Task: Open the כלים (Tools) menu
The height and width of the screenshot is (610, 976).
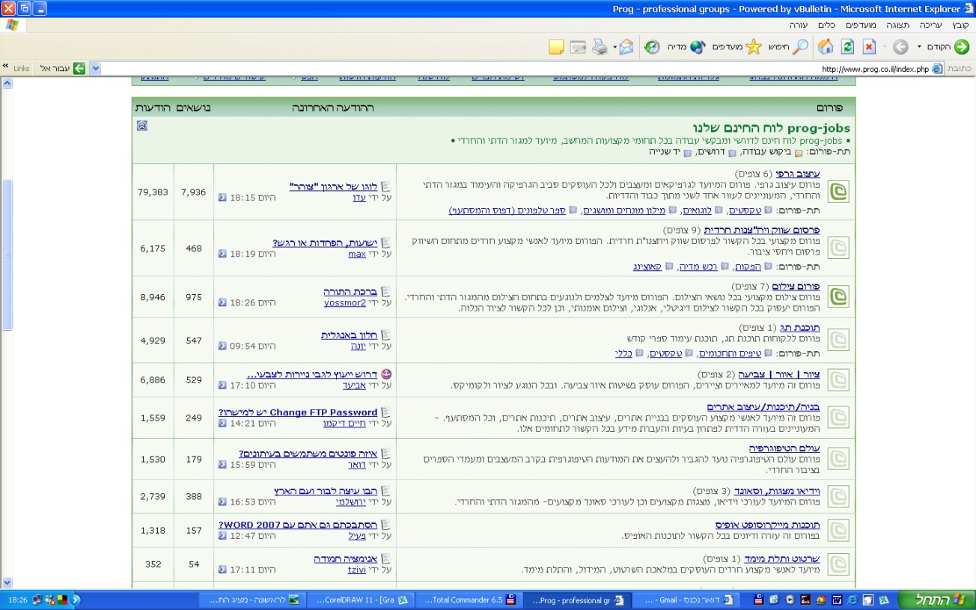Action: [x=826, y=25]
